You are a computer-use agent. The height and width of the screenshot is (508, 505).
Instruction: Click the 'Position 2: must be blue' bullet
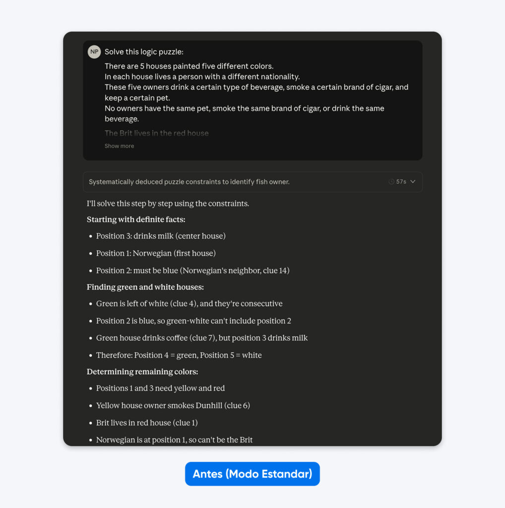[192, 270]
